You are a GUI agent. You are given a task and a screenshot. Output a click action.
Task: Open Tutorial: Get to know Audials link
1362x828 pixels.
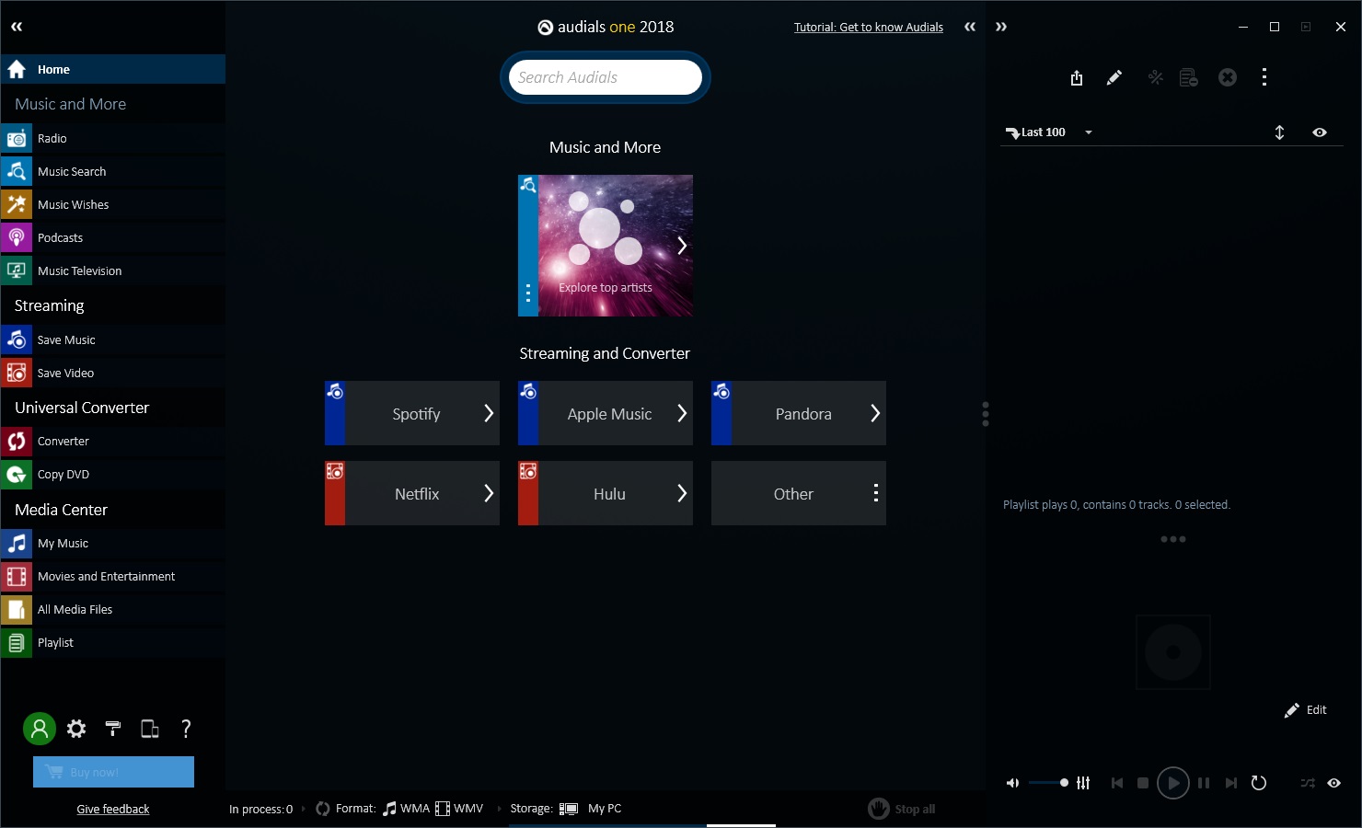click(x=869, y=28)
